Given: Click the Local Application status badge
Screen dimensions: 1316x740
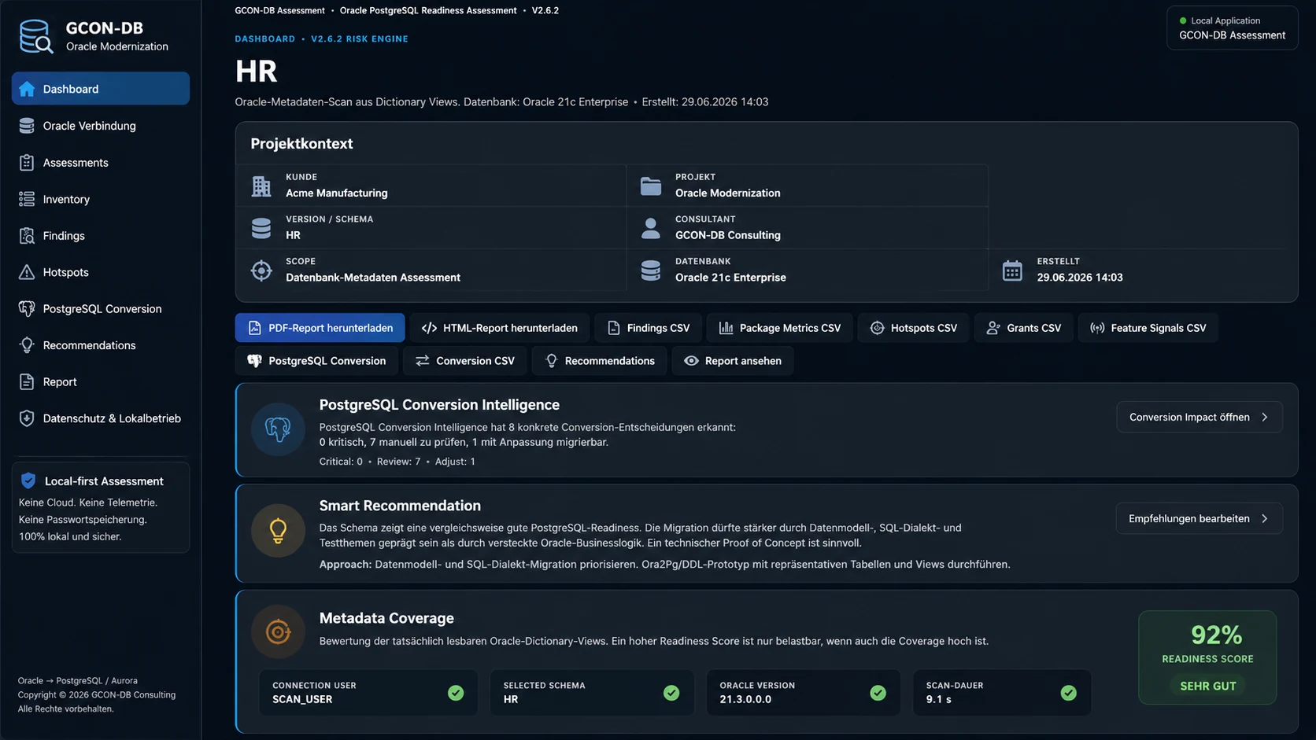Looking at the screenshot, I should tap(1232, 28).
